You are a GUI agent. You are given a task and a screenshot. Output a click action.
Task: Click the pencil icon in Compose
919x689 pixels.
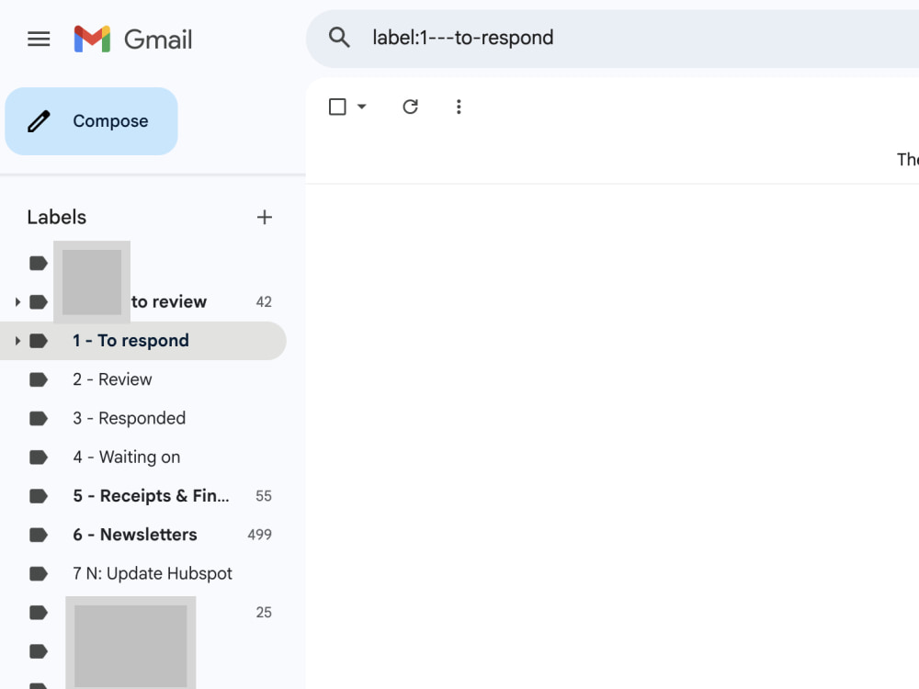point(40,121)
